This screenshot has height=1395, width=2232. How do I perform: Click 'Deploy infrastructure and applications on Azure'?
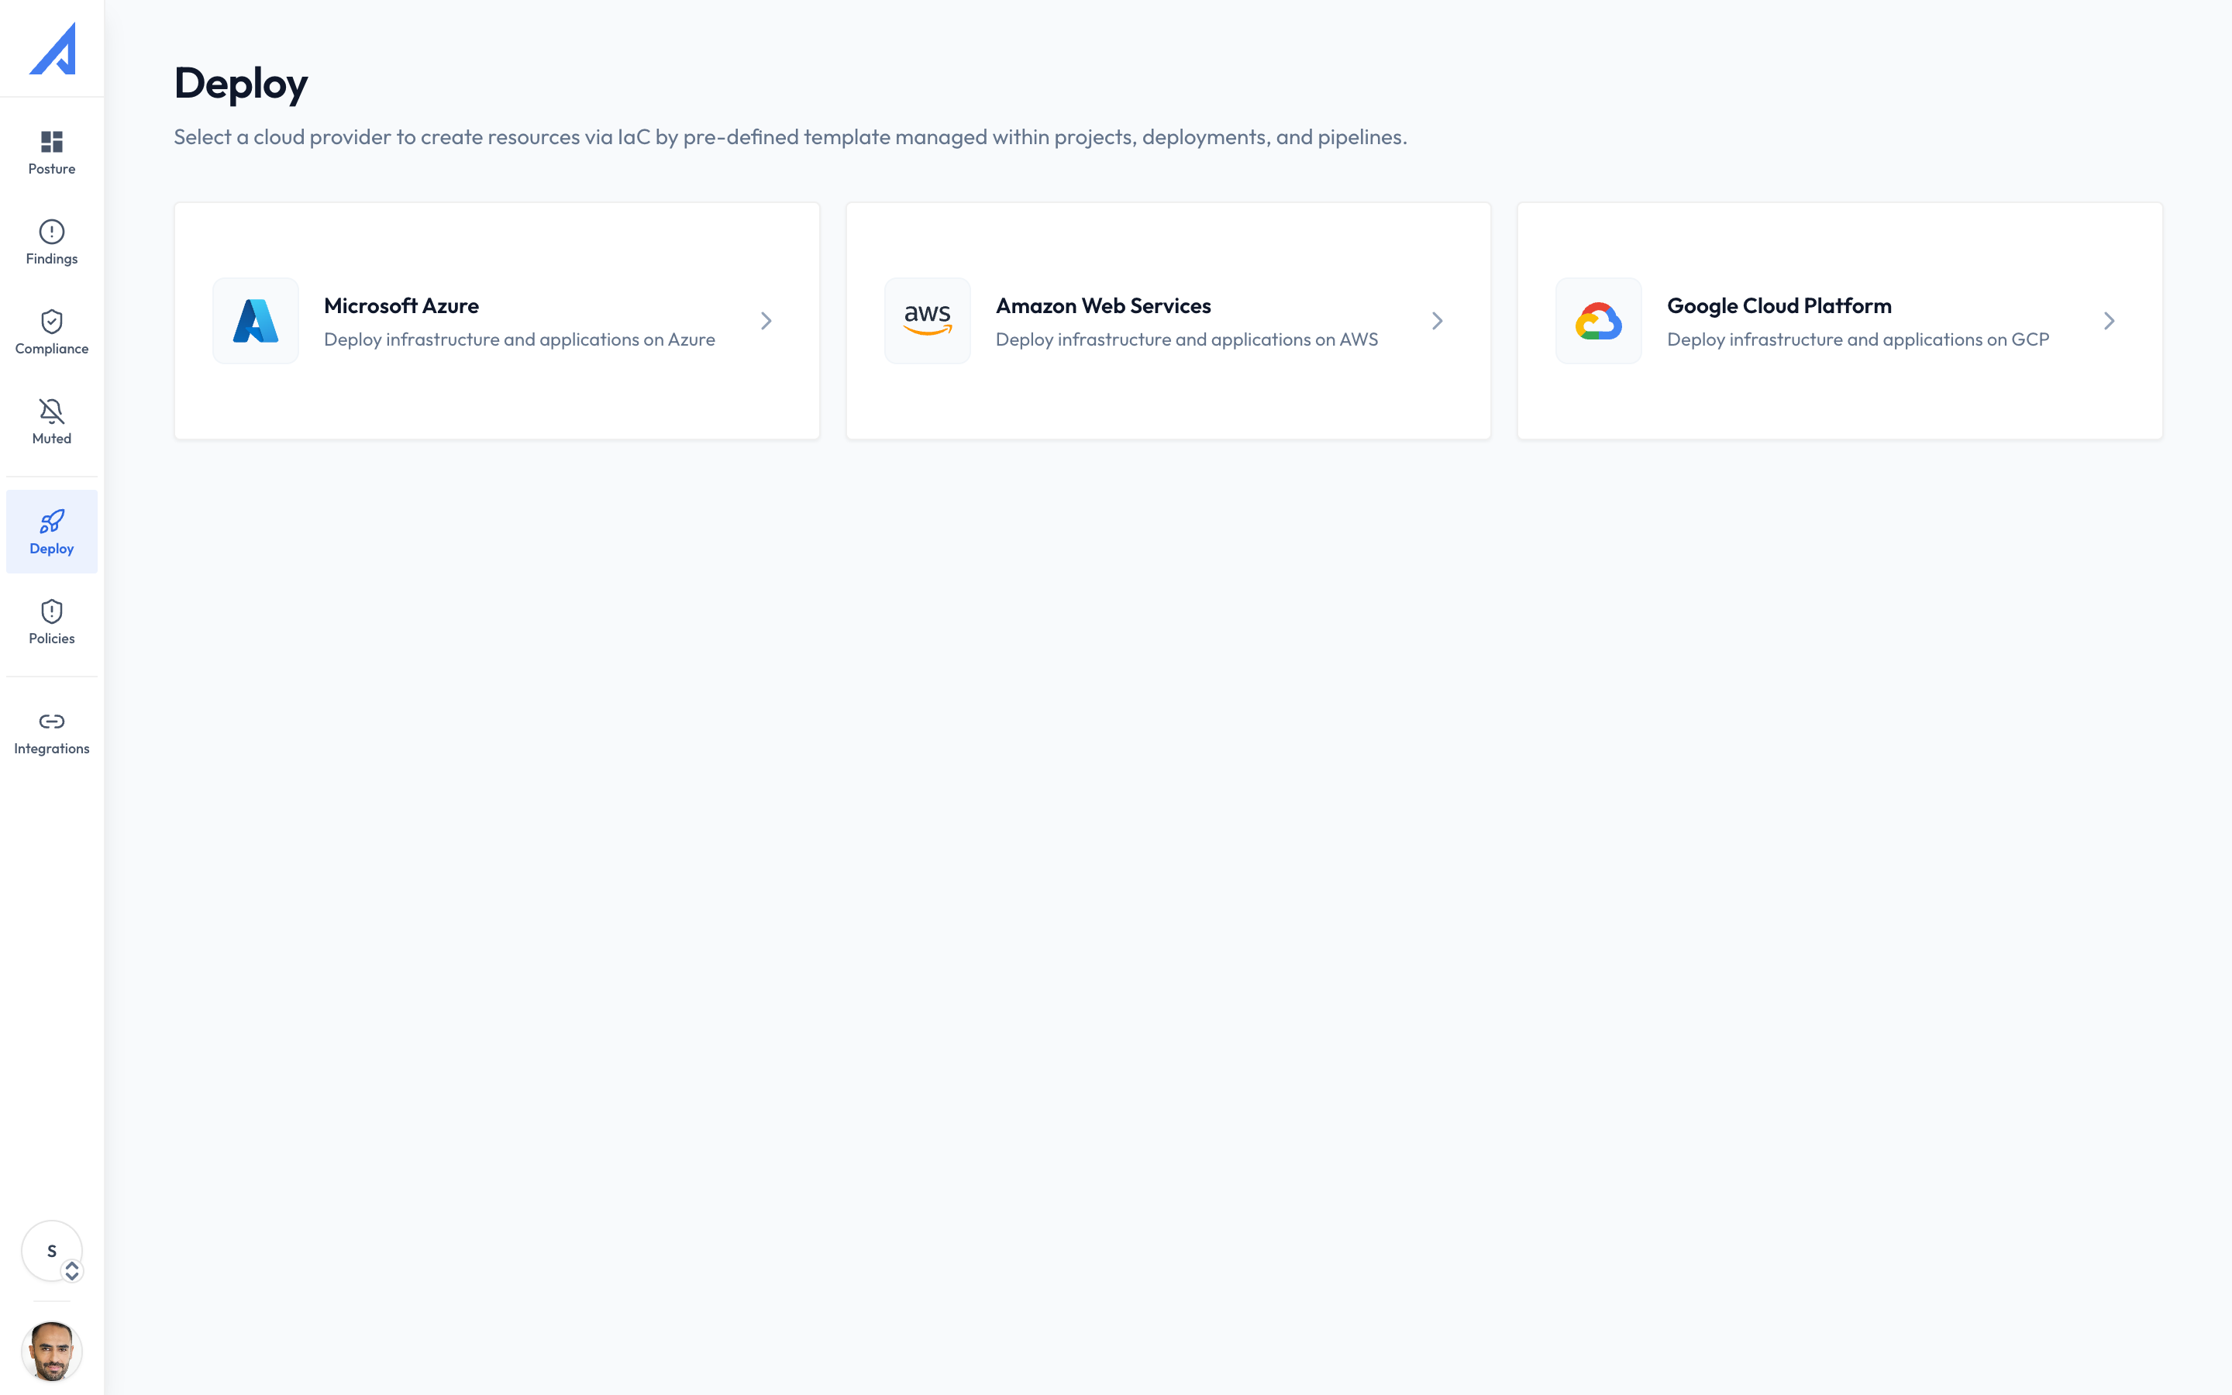pyautogui.click(x=519, y=339)
